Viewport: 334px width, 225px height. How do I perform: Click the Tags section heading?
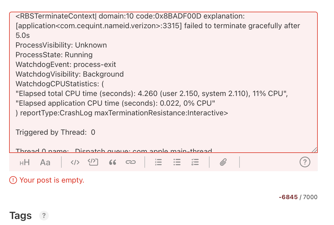pyautogui.click(x=21, y=216)
